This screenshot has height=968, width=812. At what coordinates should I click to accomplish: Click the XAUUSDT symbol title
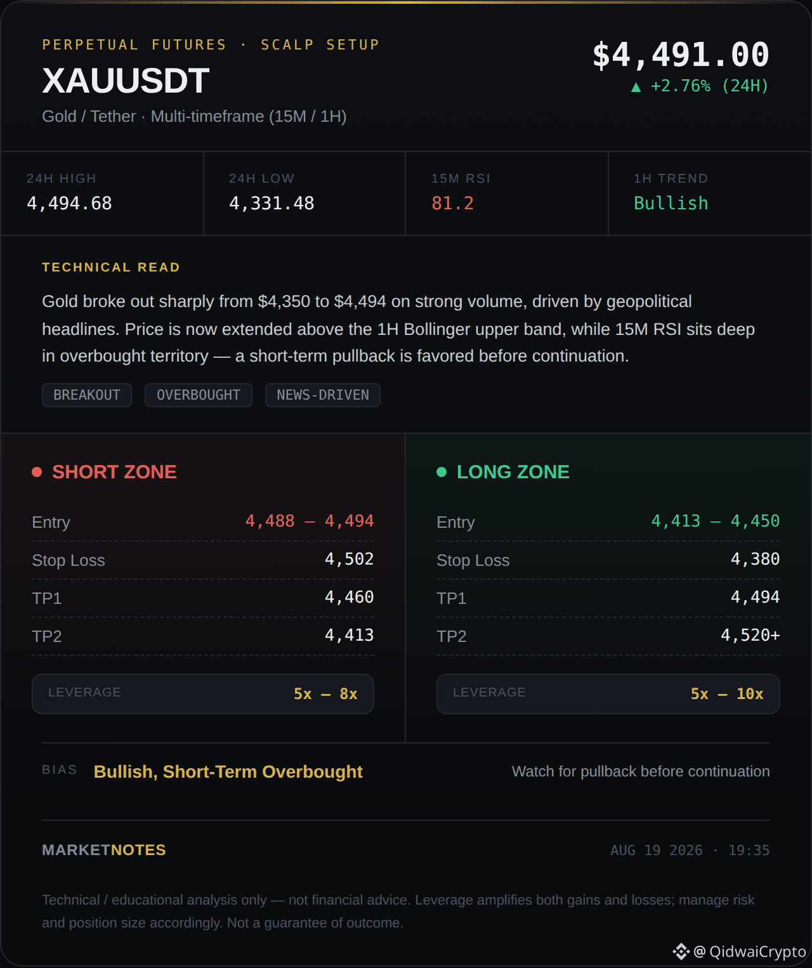[126, 81]
